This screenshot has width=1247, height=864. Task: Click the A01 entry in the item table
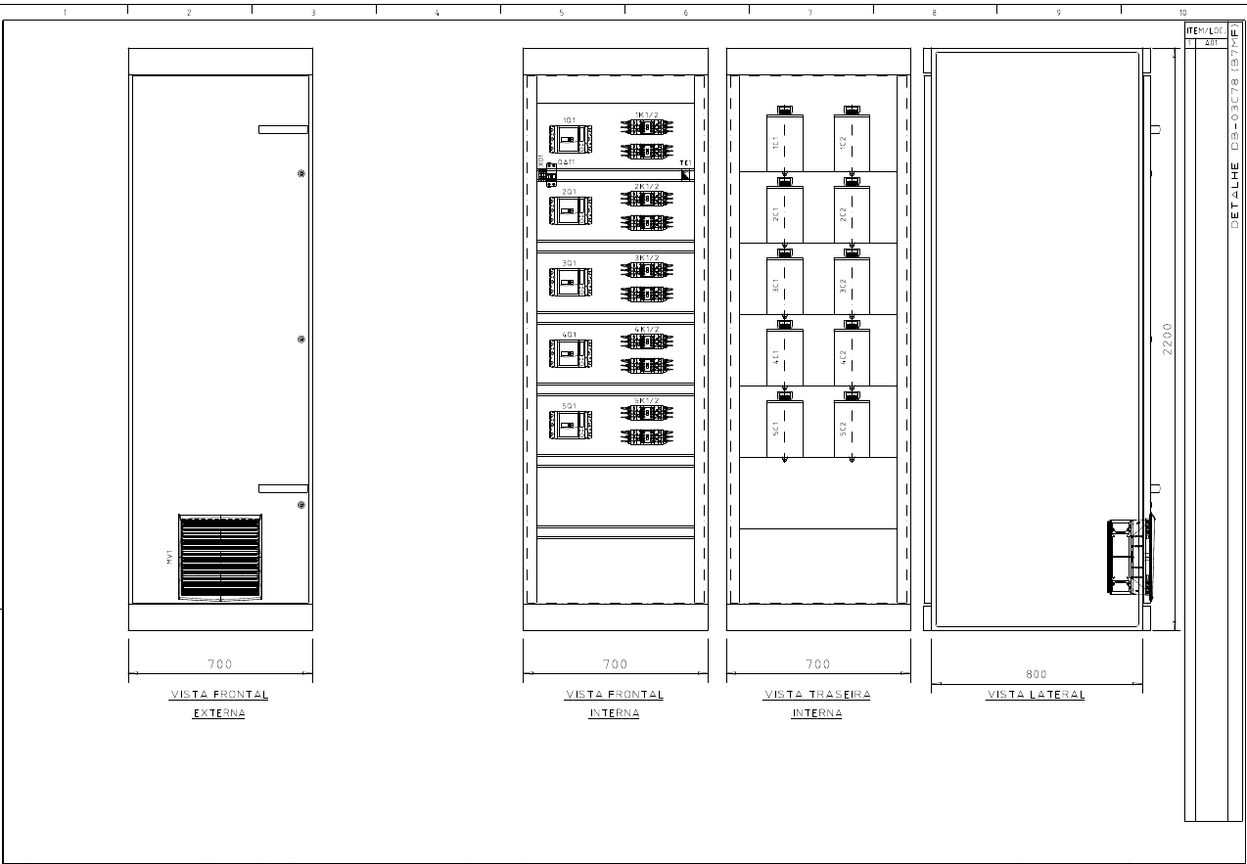pos(1211,43)
